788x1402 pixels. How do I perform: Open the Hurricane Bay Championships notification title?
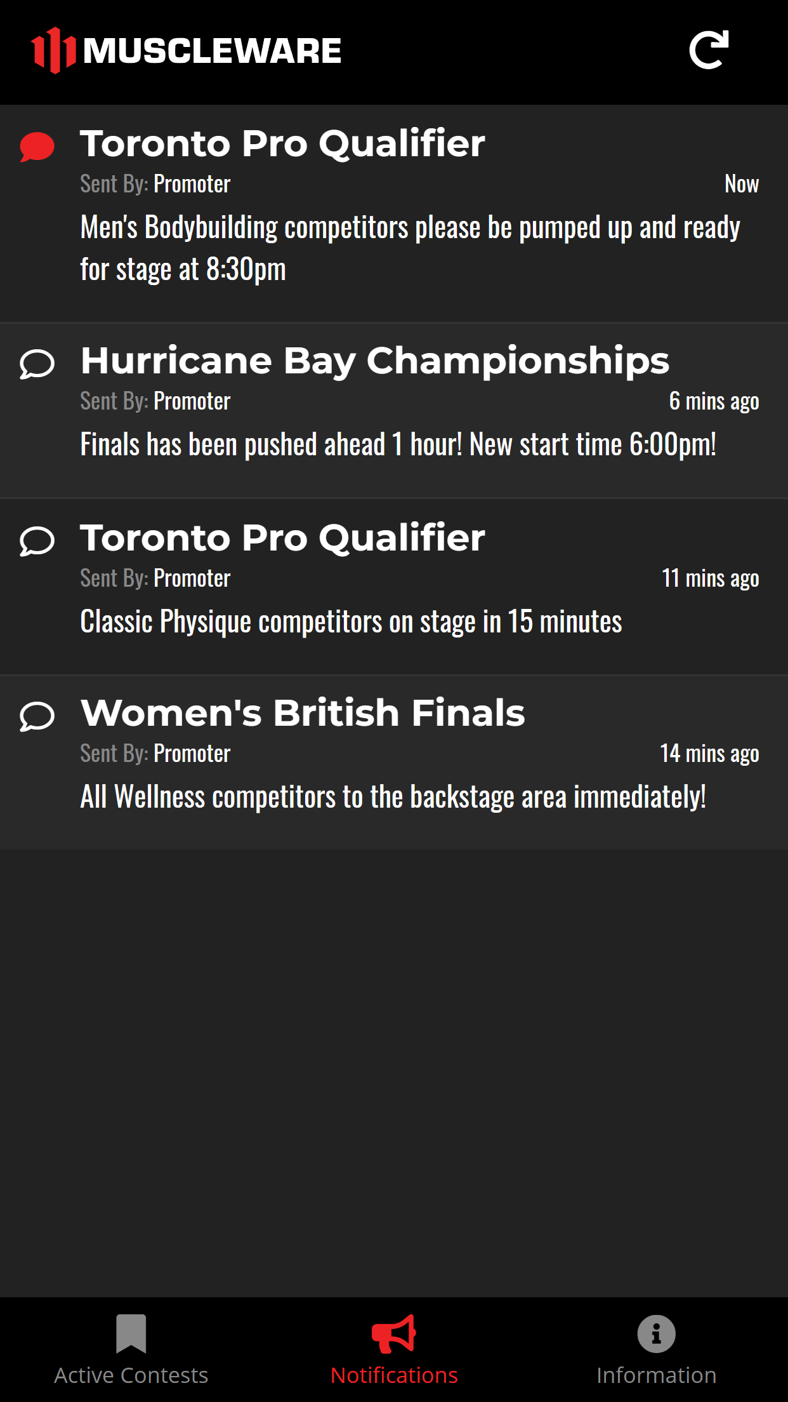tap(375, 361)
